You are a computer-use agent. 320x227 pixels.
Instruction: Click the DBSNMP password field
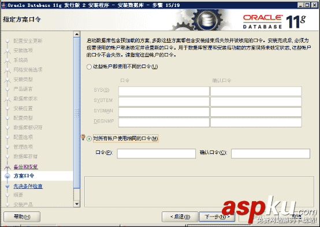pos(164,122)
